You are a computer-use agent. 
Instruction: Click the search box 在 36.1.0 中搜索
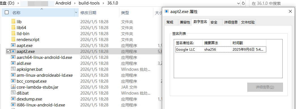[x=273, y=3]
